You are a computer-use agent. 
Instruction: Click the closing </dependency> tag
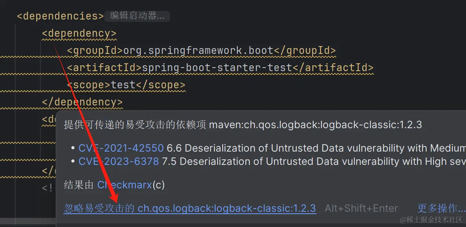tap(82, 102)
